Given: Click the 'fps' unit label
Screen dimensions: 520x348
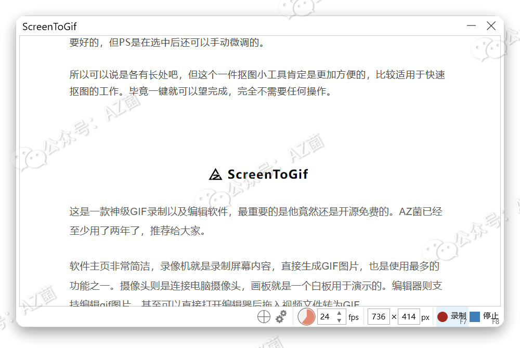Looking at the screenshot, I should point(354,317).
